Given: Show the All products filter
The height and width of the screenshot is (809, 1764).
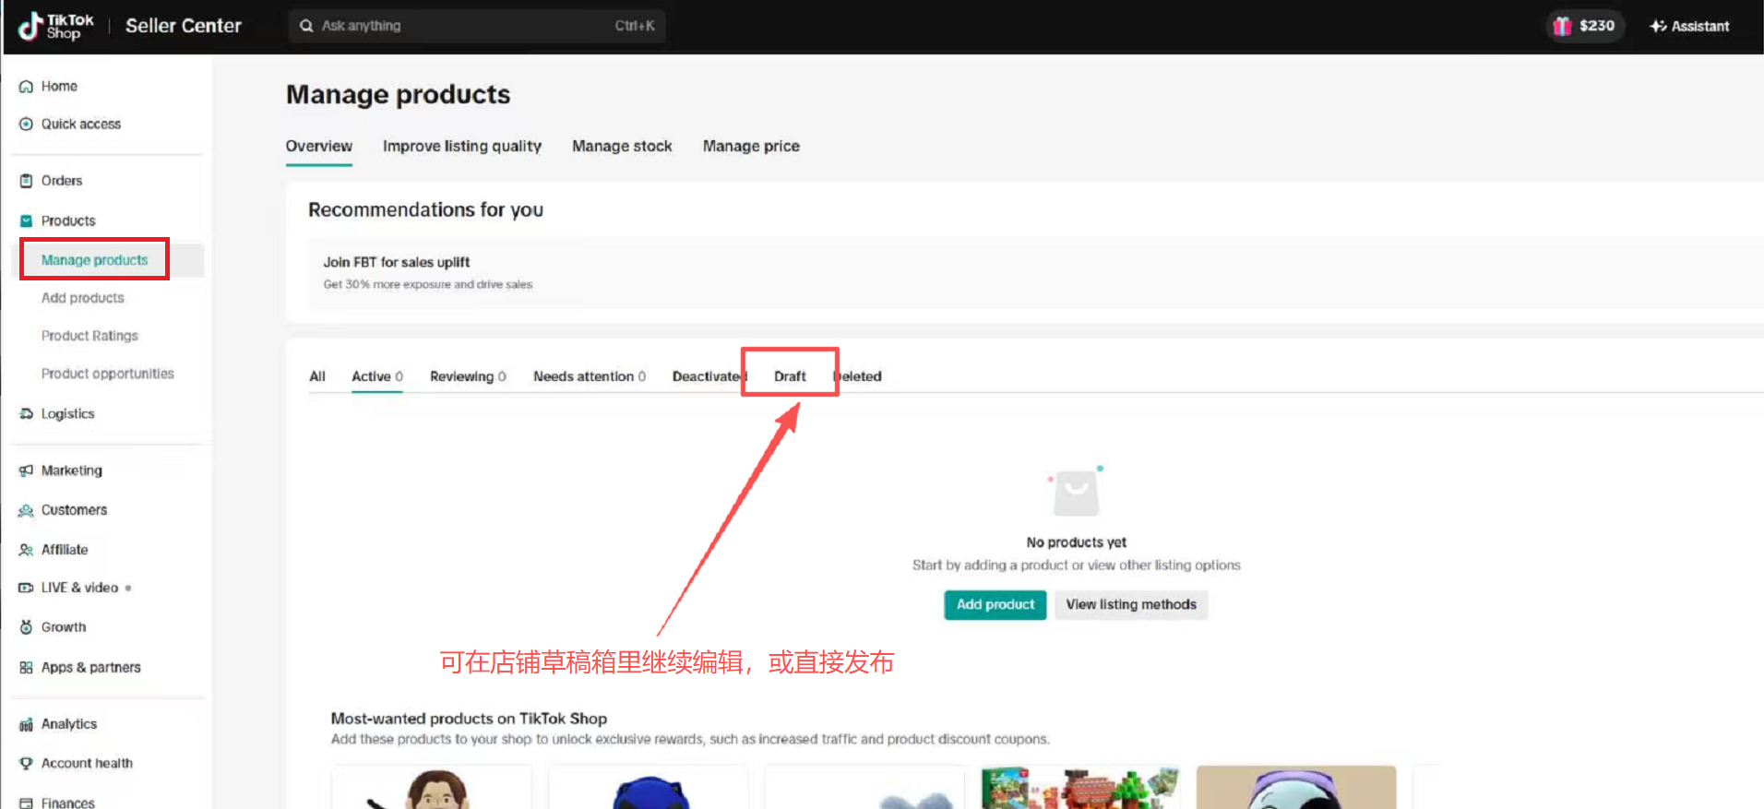Looking at the screenshot, I should coord(317,376).
